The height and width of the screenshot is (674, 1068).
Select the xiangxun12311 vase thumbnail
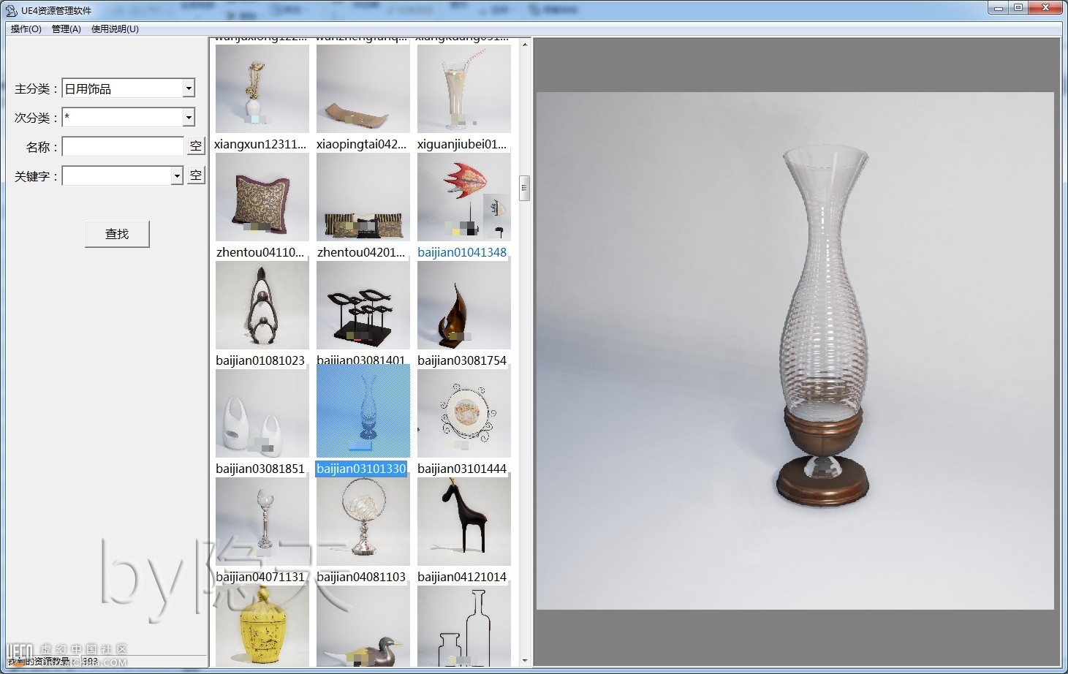[x=262, y=88]
